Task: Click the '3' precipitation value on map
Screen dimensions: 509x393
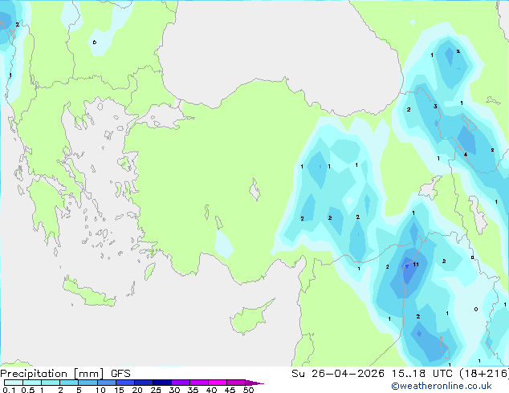Action: pyautogui.click(x=435, y=107)
